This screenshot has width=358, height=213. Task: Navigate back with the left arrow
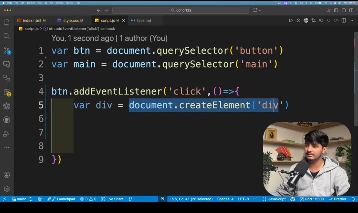coord(99,10)
